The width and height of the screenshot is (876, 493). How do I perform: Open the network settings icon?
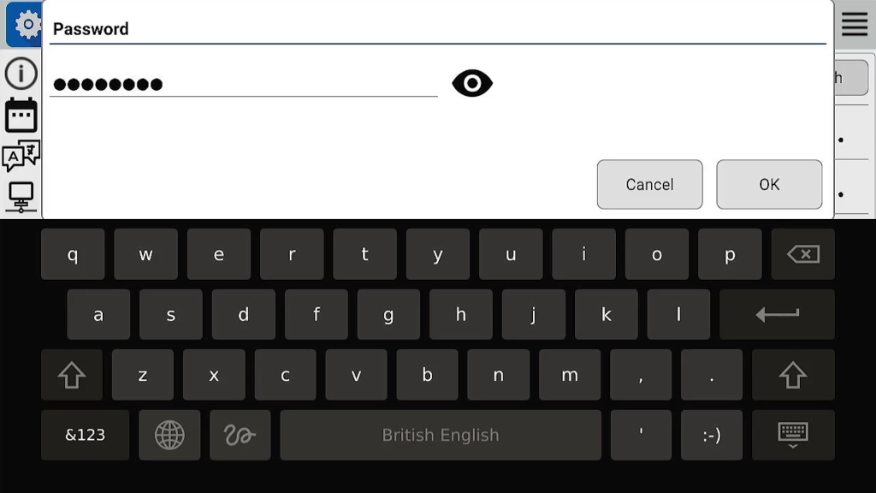tap(21, 197)
